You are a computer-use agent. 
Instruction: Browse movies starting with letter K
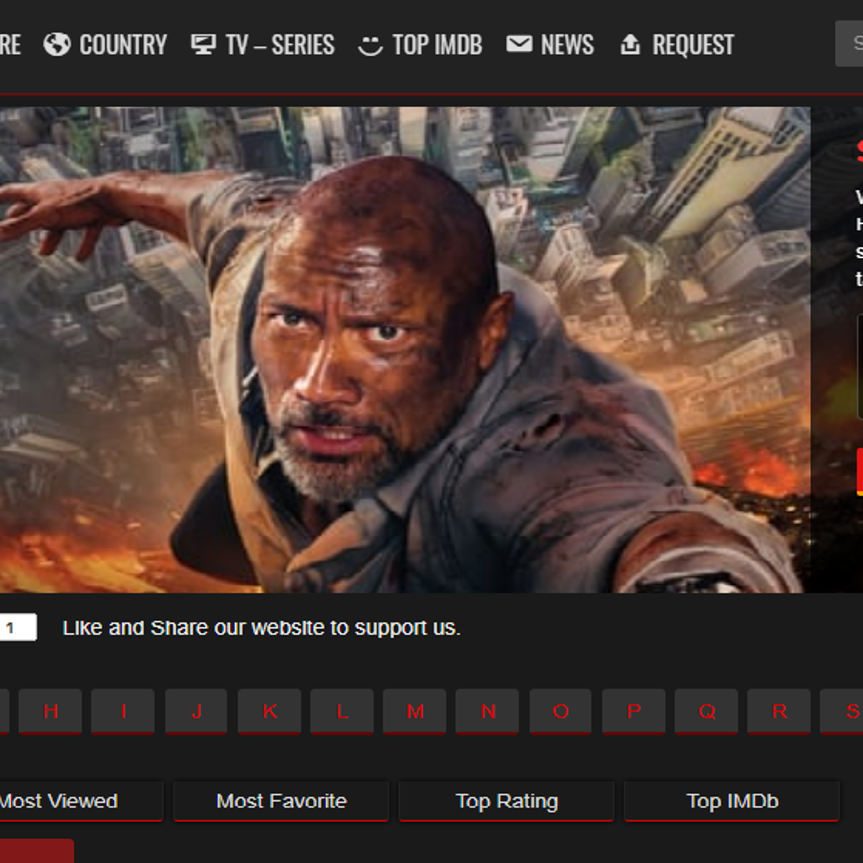point(269,711)
